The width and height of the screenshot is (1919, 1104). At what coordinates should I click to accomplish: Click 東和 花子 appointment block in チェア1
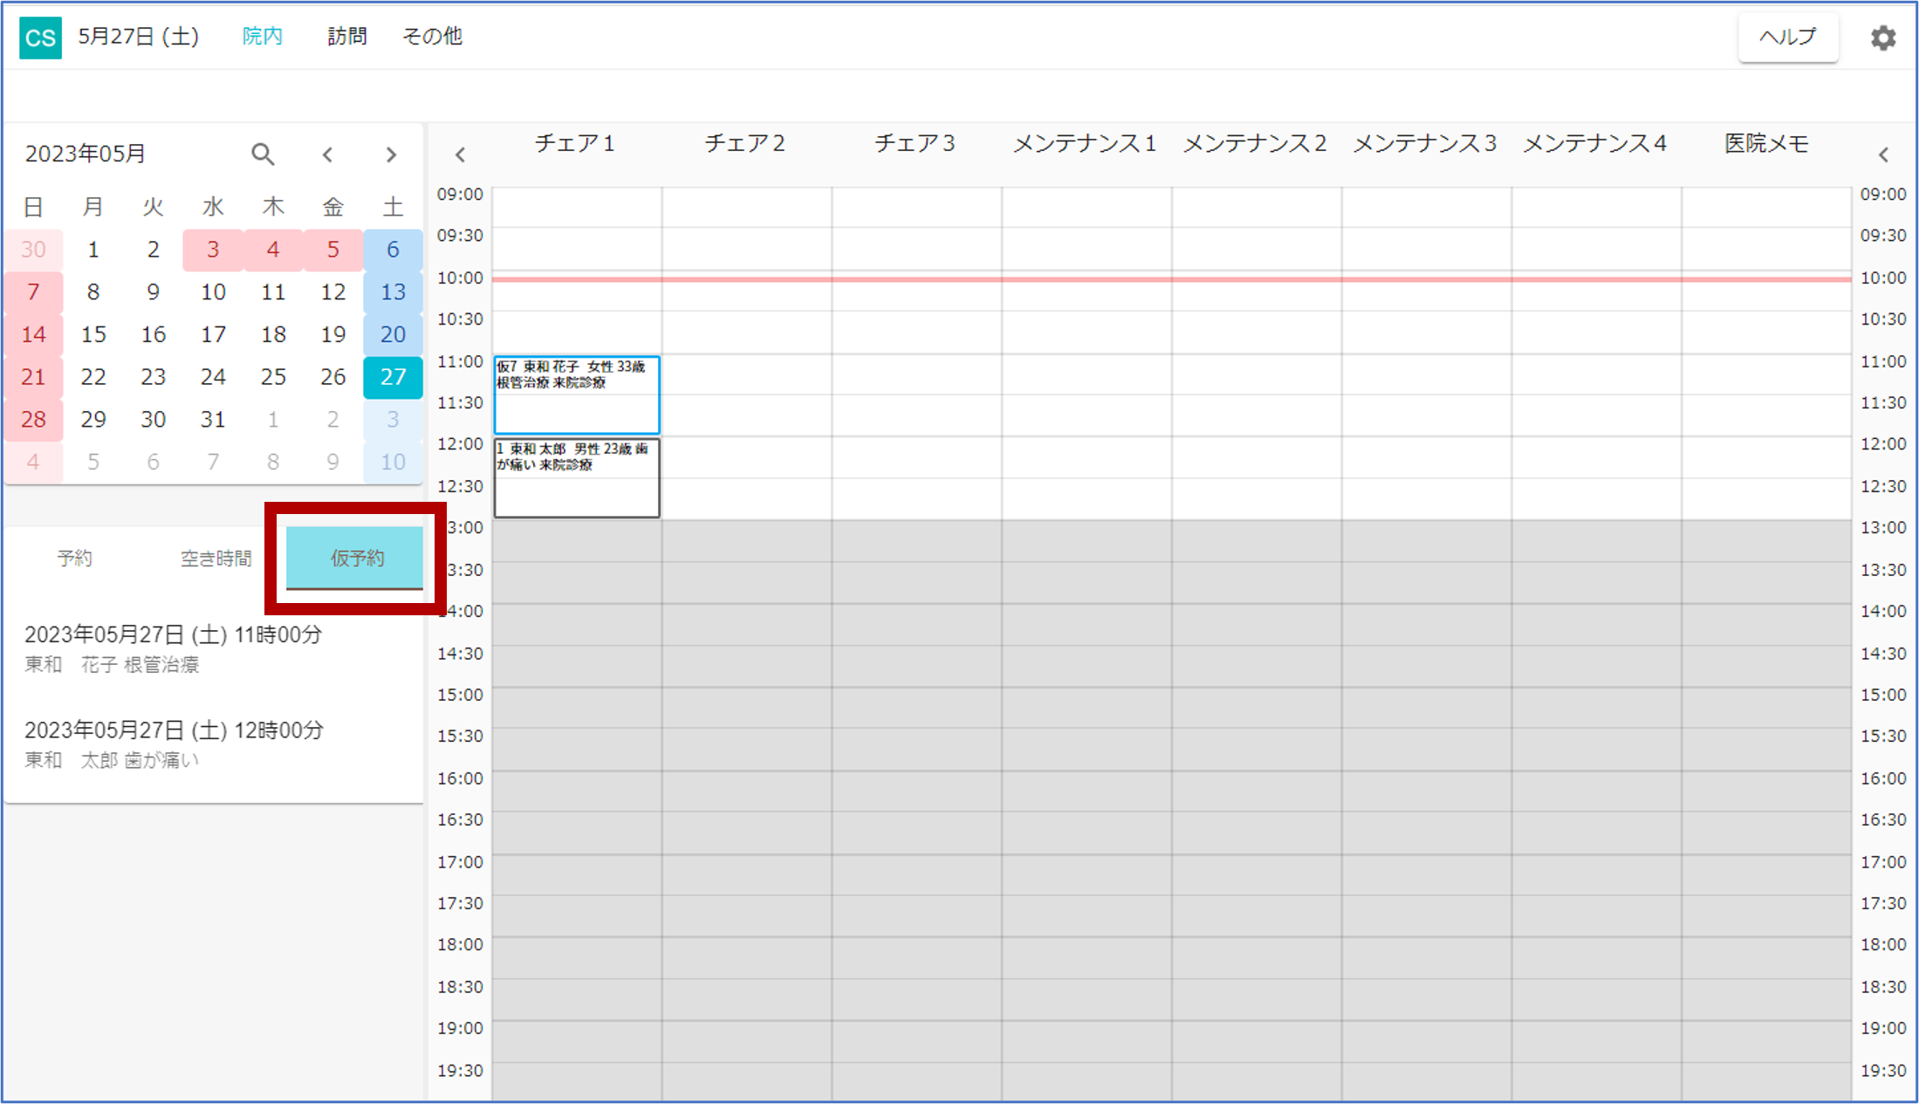(x=576, y=394)
